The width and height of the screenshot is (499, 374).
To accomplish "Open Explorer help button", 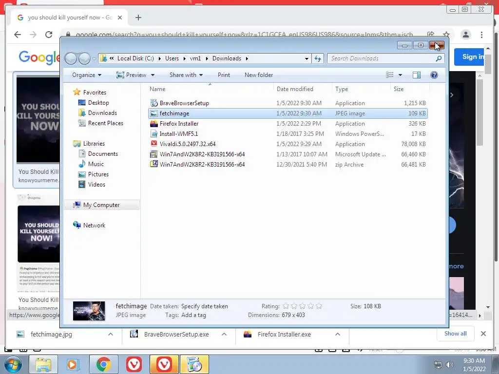I will pyautogui.click(x=434, y=75).
